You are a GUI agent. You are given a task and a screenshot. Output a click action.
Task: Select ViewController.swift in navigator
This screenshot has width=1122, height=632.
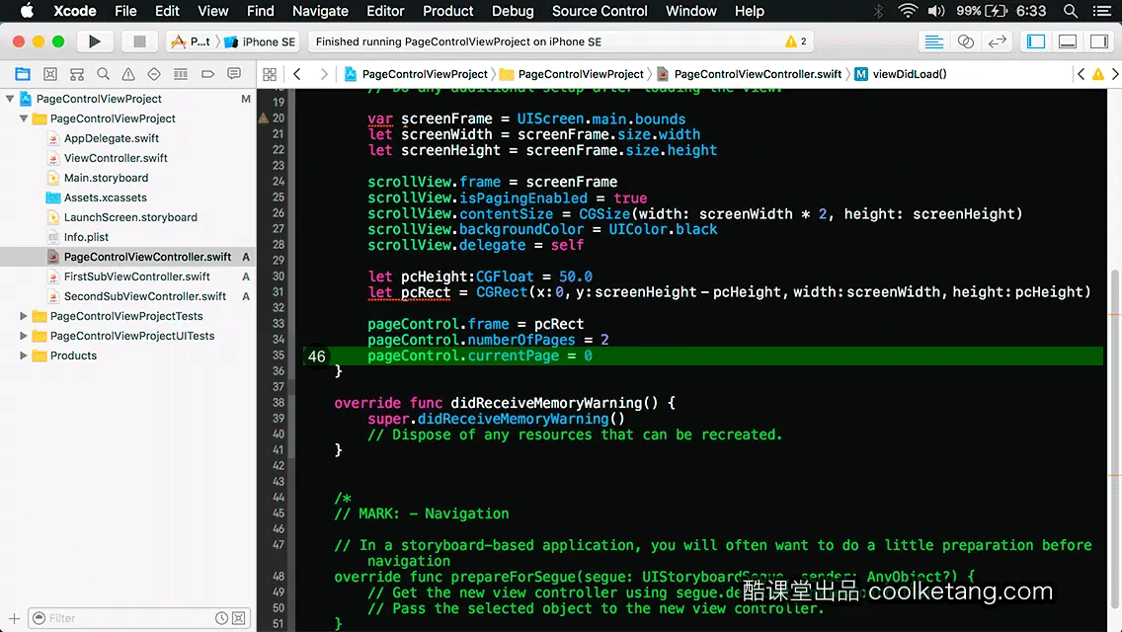(x=116, y=157)
